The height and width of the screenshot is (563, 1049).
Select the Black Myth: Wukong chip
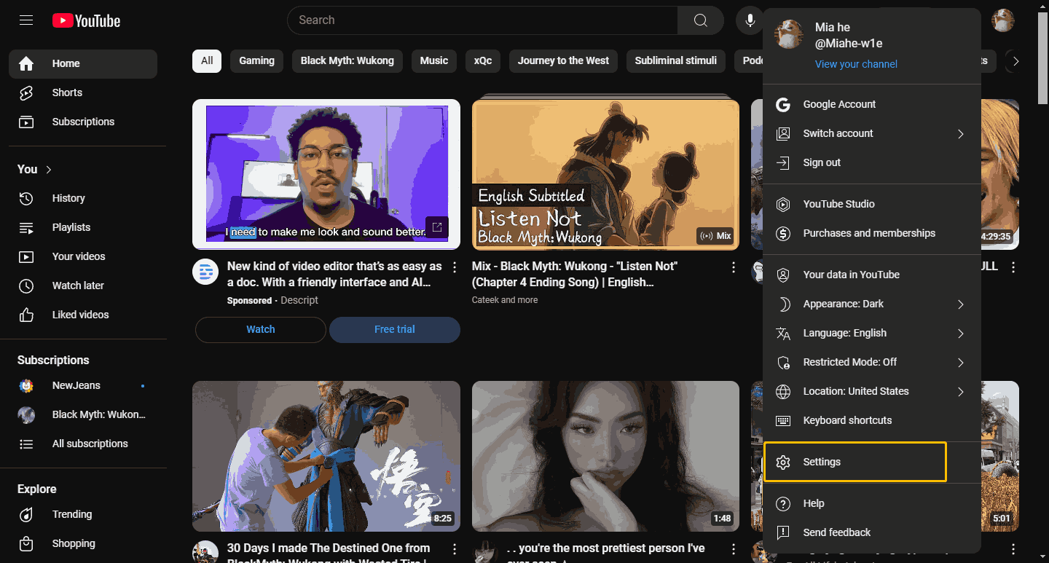347,61
